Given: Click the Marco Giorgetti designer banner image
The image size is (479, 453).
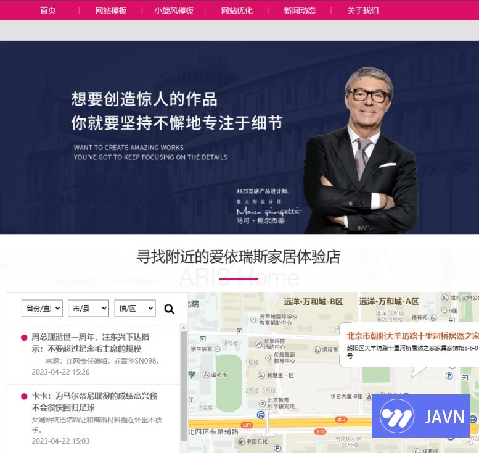Looking at the screenshot, I should tap(239, 138).
